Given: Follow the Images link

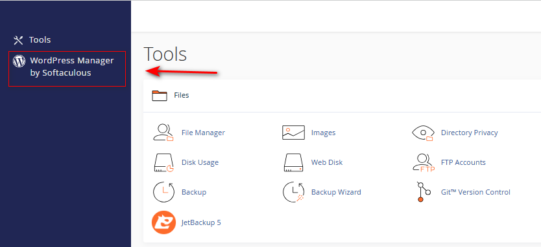Looking at the screenshot, I should point(323,133).
